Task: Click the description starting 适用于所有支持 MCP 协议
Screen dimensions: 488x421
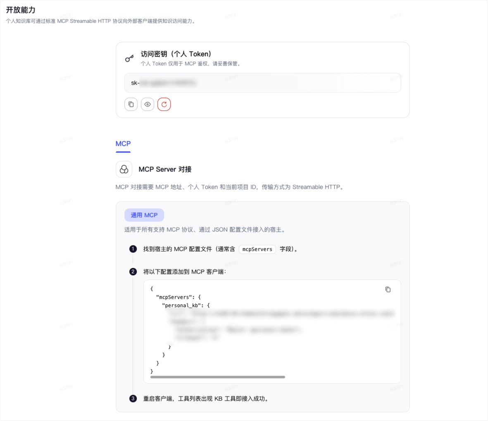Action: (205, 230)
